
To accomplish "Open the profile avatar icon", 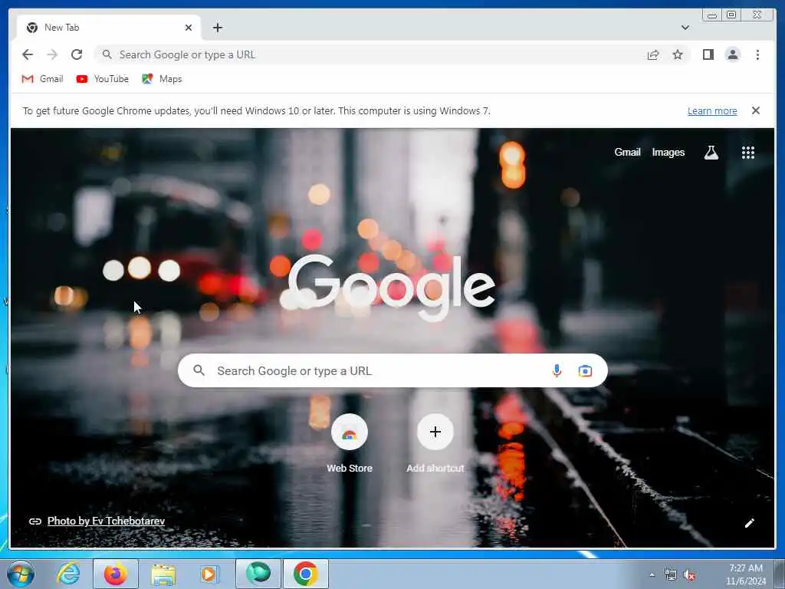I will point(732,54).
